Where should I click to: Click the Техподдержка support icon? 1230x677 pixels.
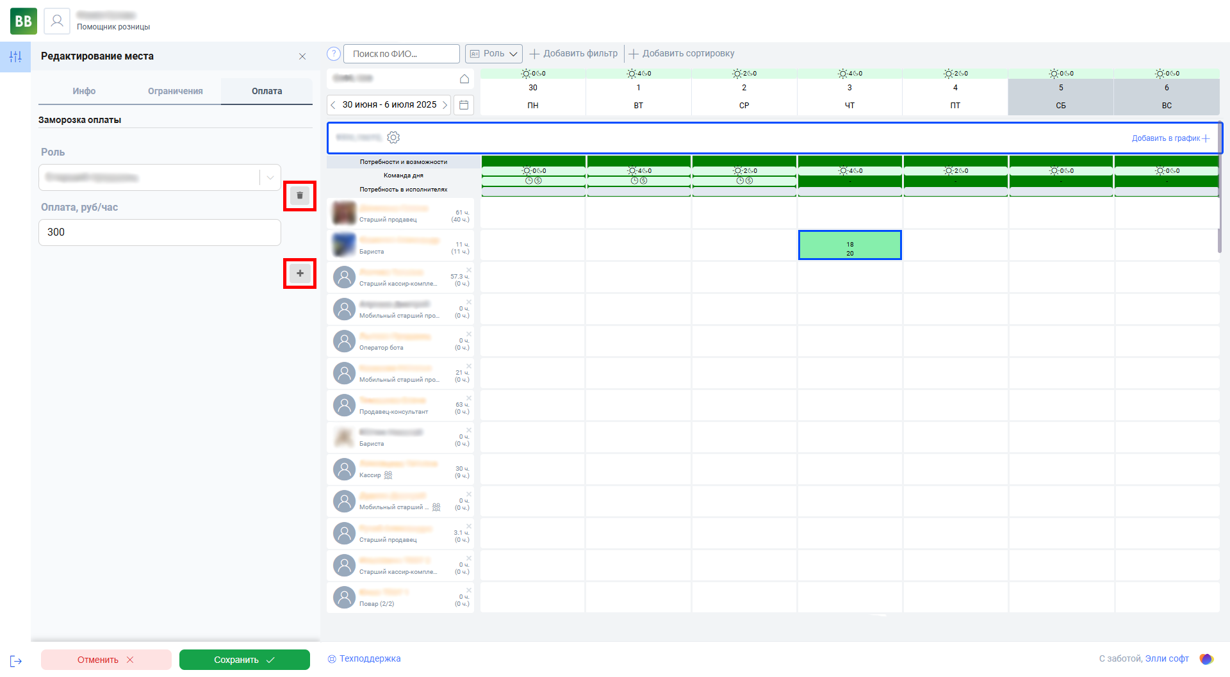[x=332, y=659]
